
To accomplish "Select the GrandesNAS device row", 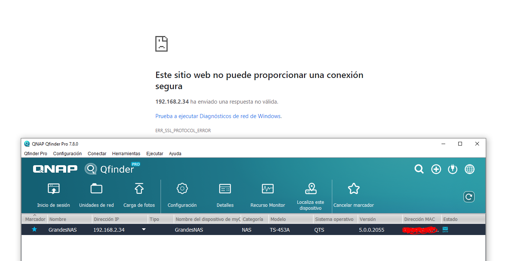I will (x=208, y=230).
